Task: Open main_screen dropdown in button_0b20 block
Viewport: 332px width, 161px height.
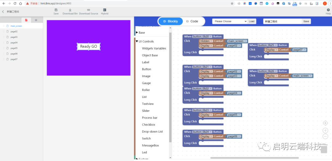Action: [x=237, y=41]
